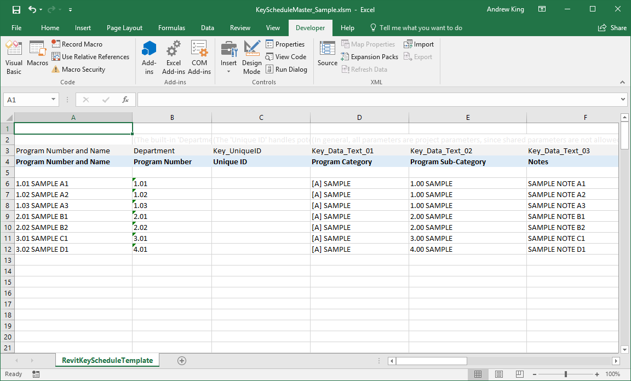Open control Properties

tap(285, 44)
